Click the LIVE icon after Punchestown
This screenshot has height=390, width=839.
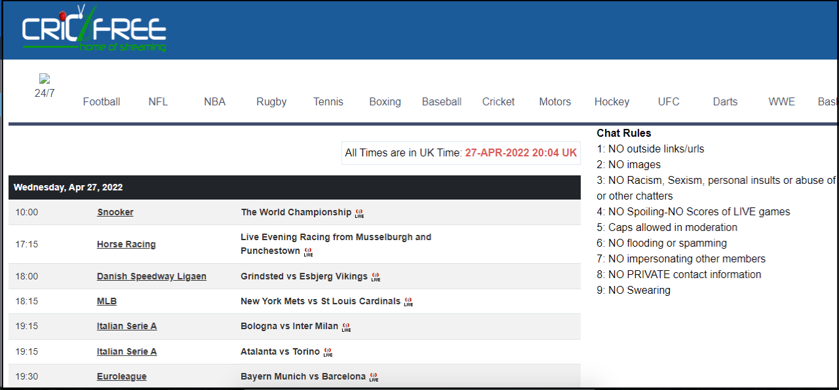tap(308, 252)
